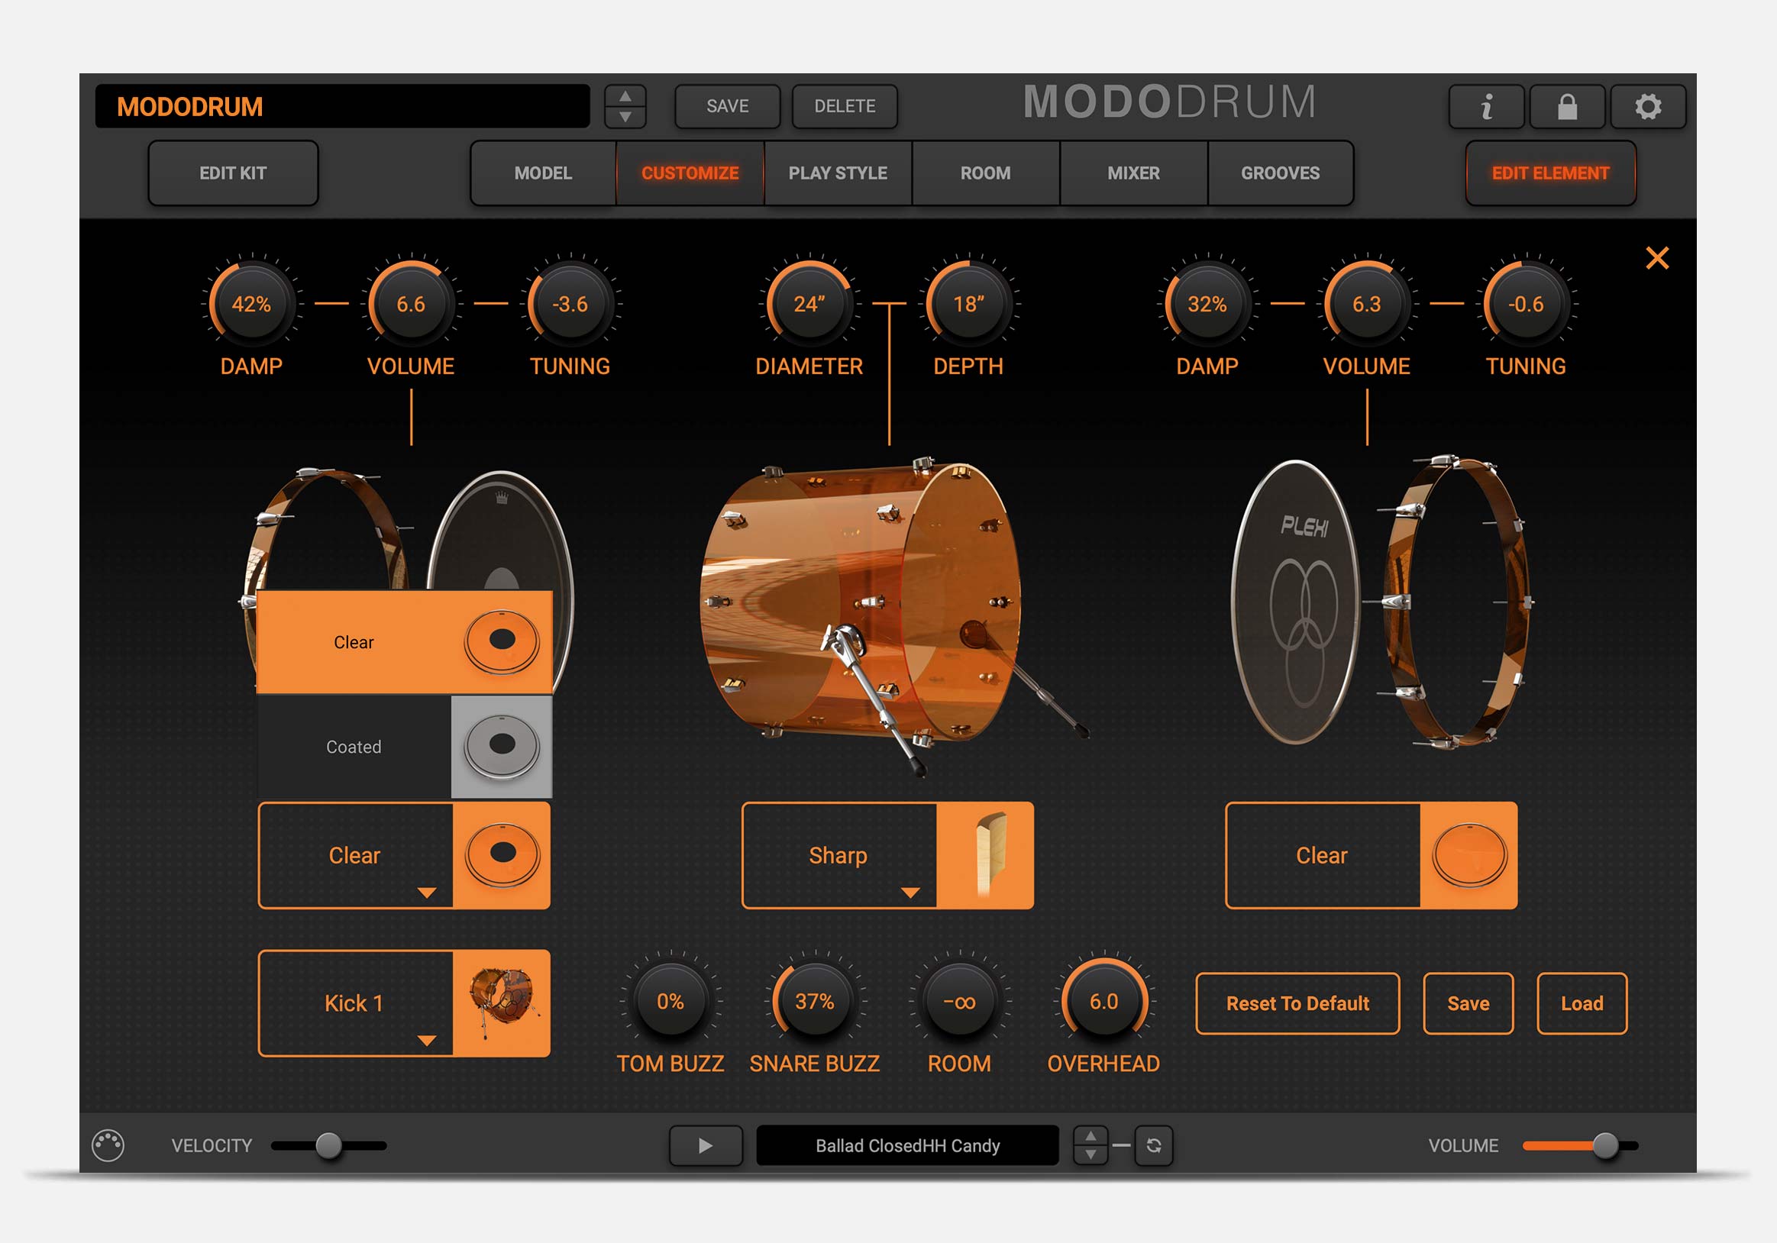The image size is (1777, 1243).
Task: Open settings via the gear icon
Action: (x=1648, y=107)
